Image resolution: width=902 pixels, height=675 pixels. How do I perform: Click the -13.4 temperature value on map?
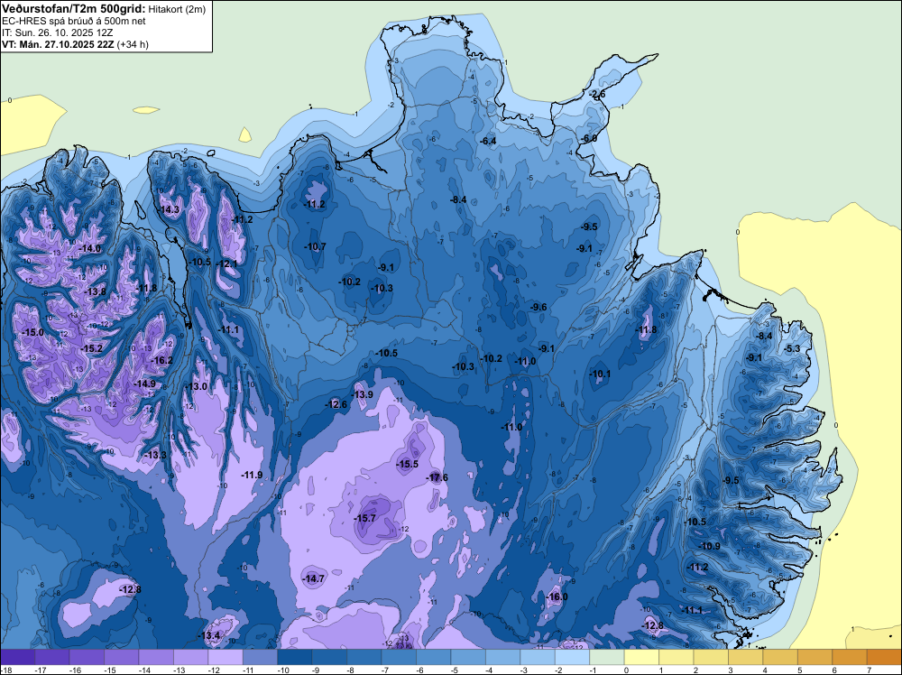click(x=209, y=635)
